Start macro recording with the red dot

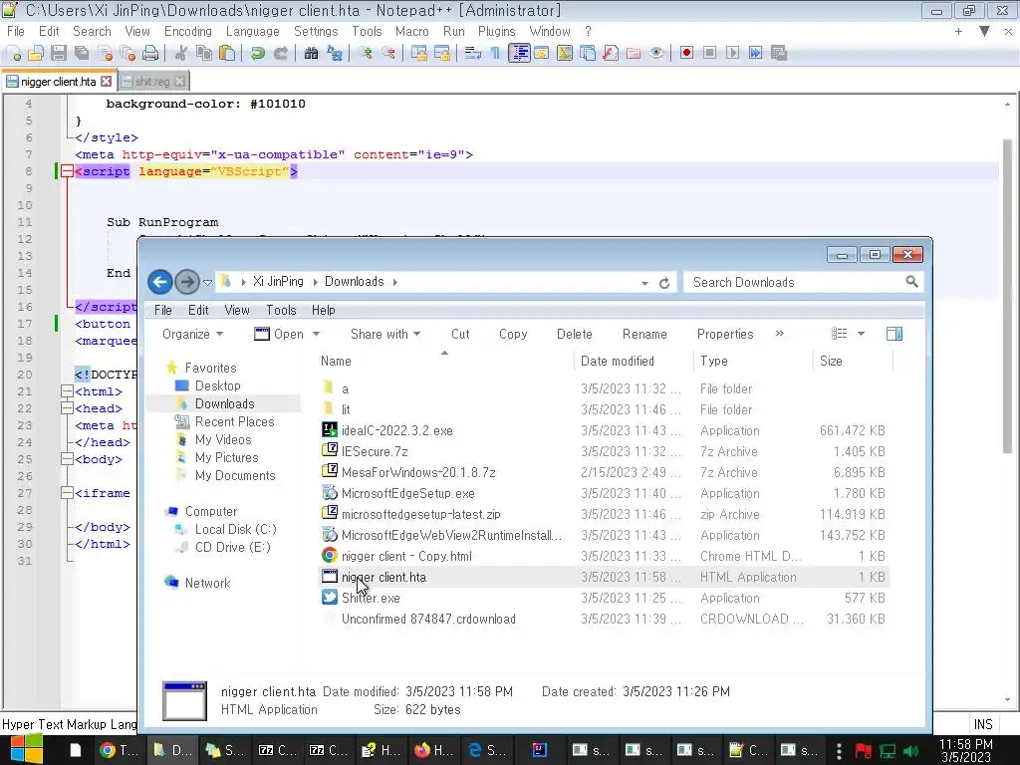coord(686,54)
